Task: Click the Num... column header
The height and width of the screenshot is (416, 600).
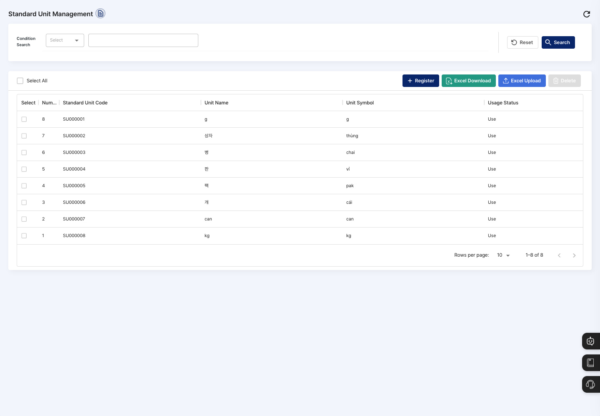Action: [49, 103]
